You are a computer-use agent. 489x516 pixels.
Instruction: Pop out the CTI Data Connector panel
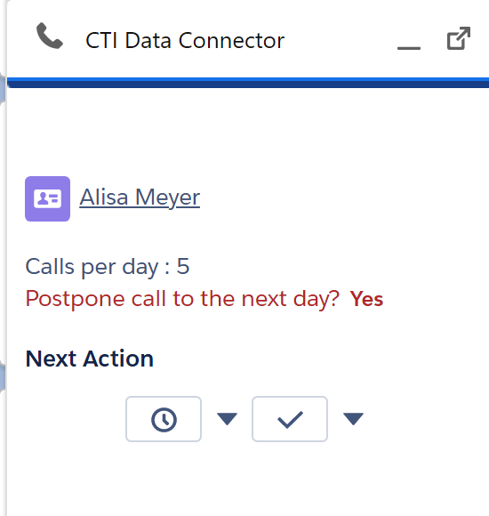pos(459,38)
